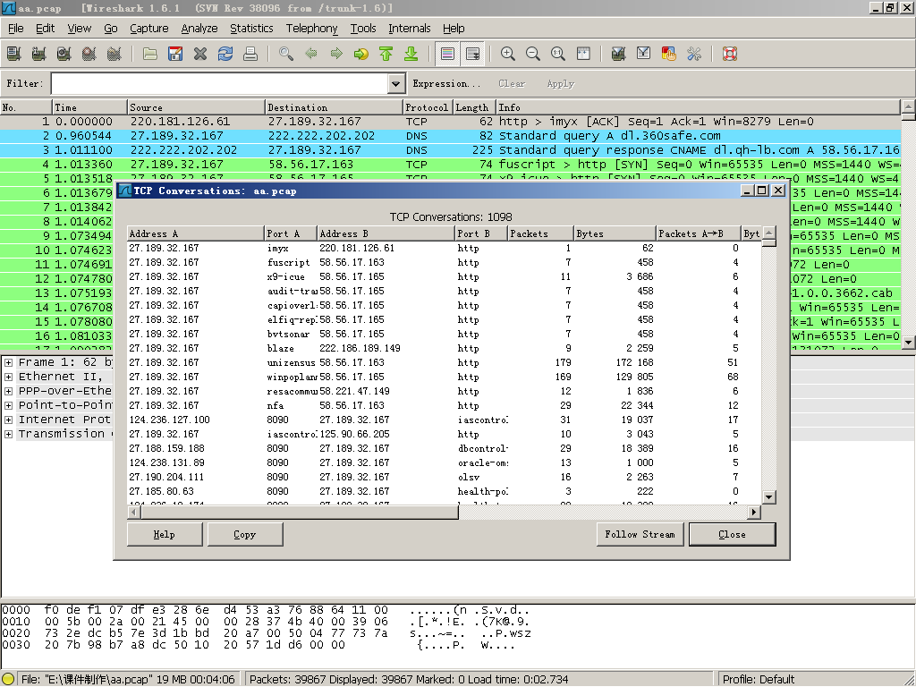Image resolution: width=916 pixels, height=687 pixels.
Task: Zoom out on packet text
Action: click(x=533, y=55)
